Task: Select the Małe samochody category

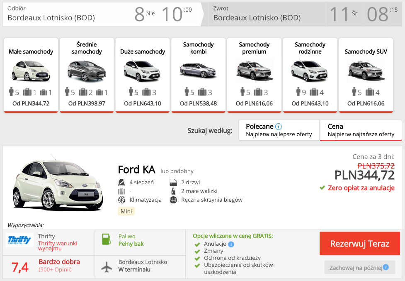Action: (x=31, y=75)
